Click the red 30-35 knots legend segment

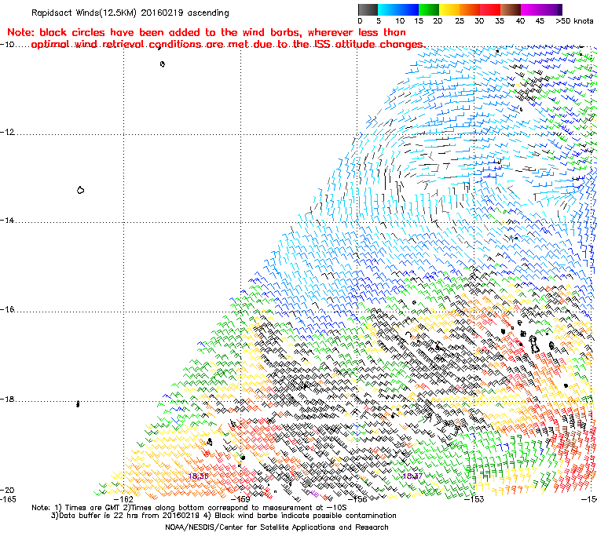click(x=490, y=9)
